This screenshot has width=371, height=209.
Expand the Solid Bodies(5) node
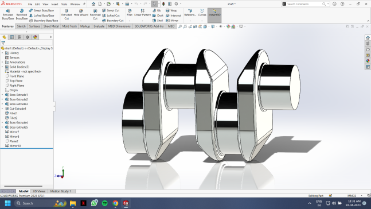[x=2, y=67]
